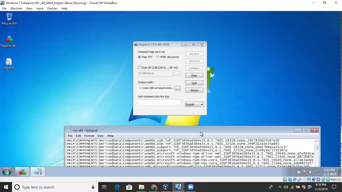Screen dimensions: 342x192
Task: Click the Clear button in Regshot
Action: pyautogui.click(x=194, y=75)
